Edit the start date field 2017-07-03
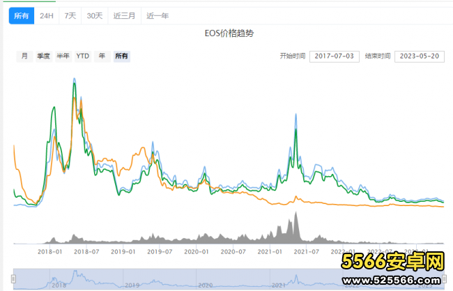 tap(335, 56)
